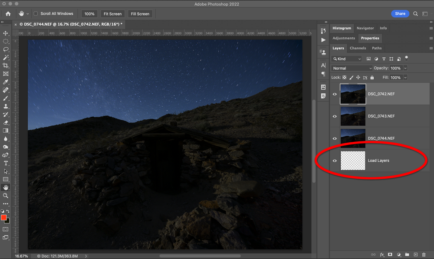Enable Lock transparent pixels for the layer

pyautogui.click(x=345, y=77)
